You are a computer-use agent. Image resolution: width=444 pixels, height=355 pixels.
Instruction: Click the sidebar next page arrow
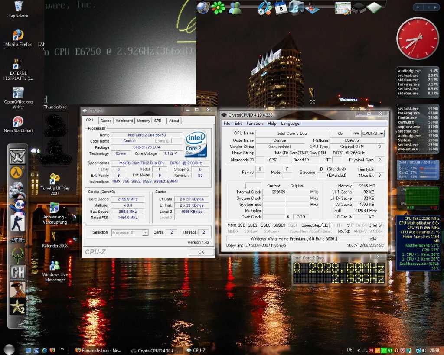[x=435, y=7]
